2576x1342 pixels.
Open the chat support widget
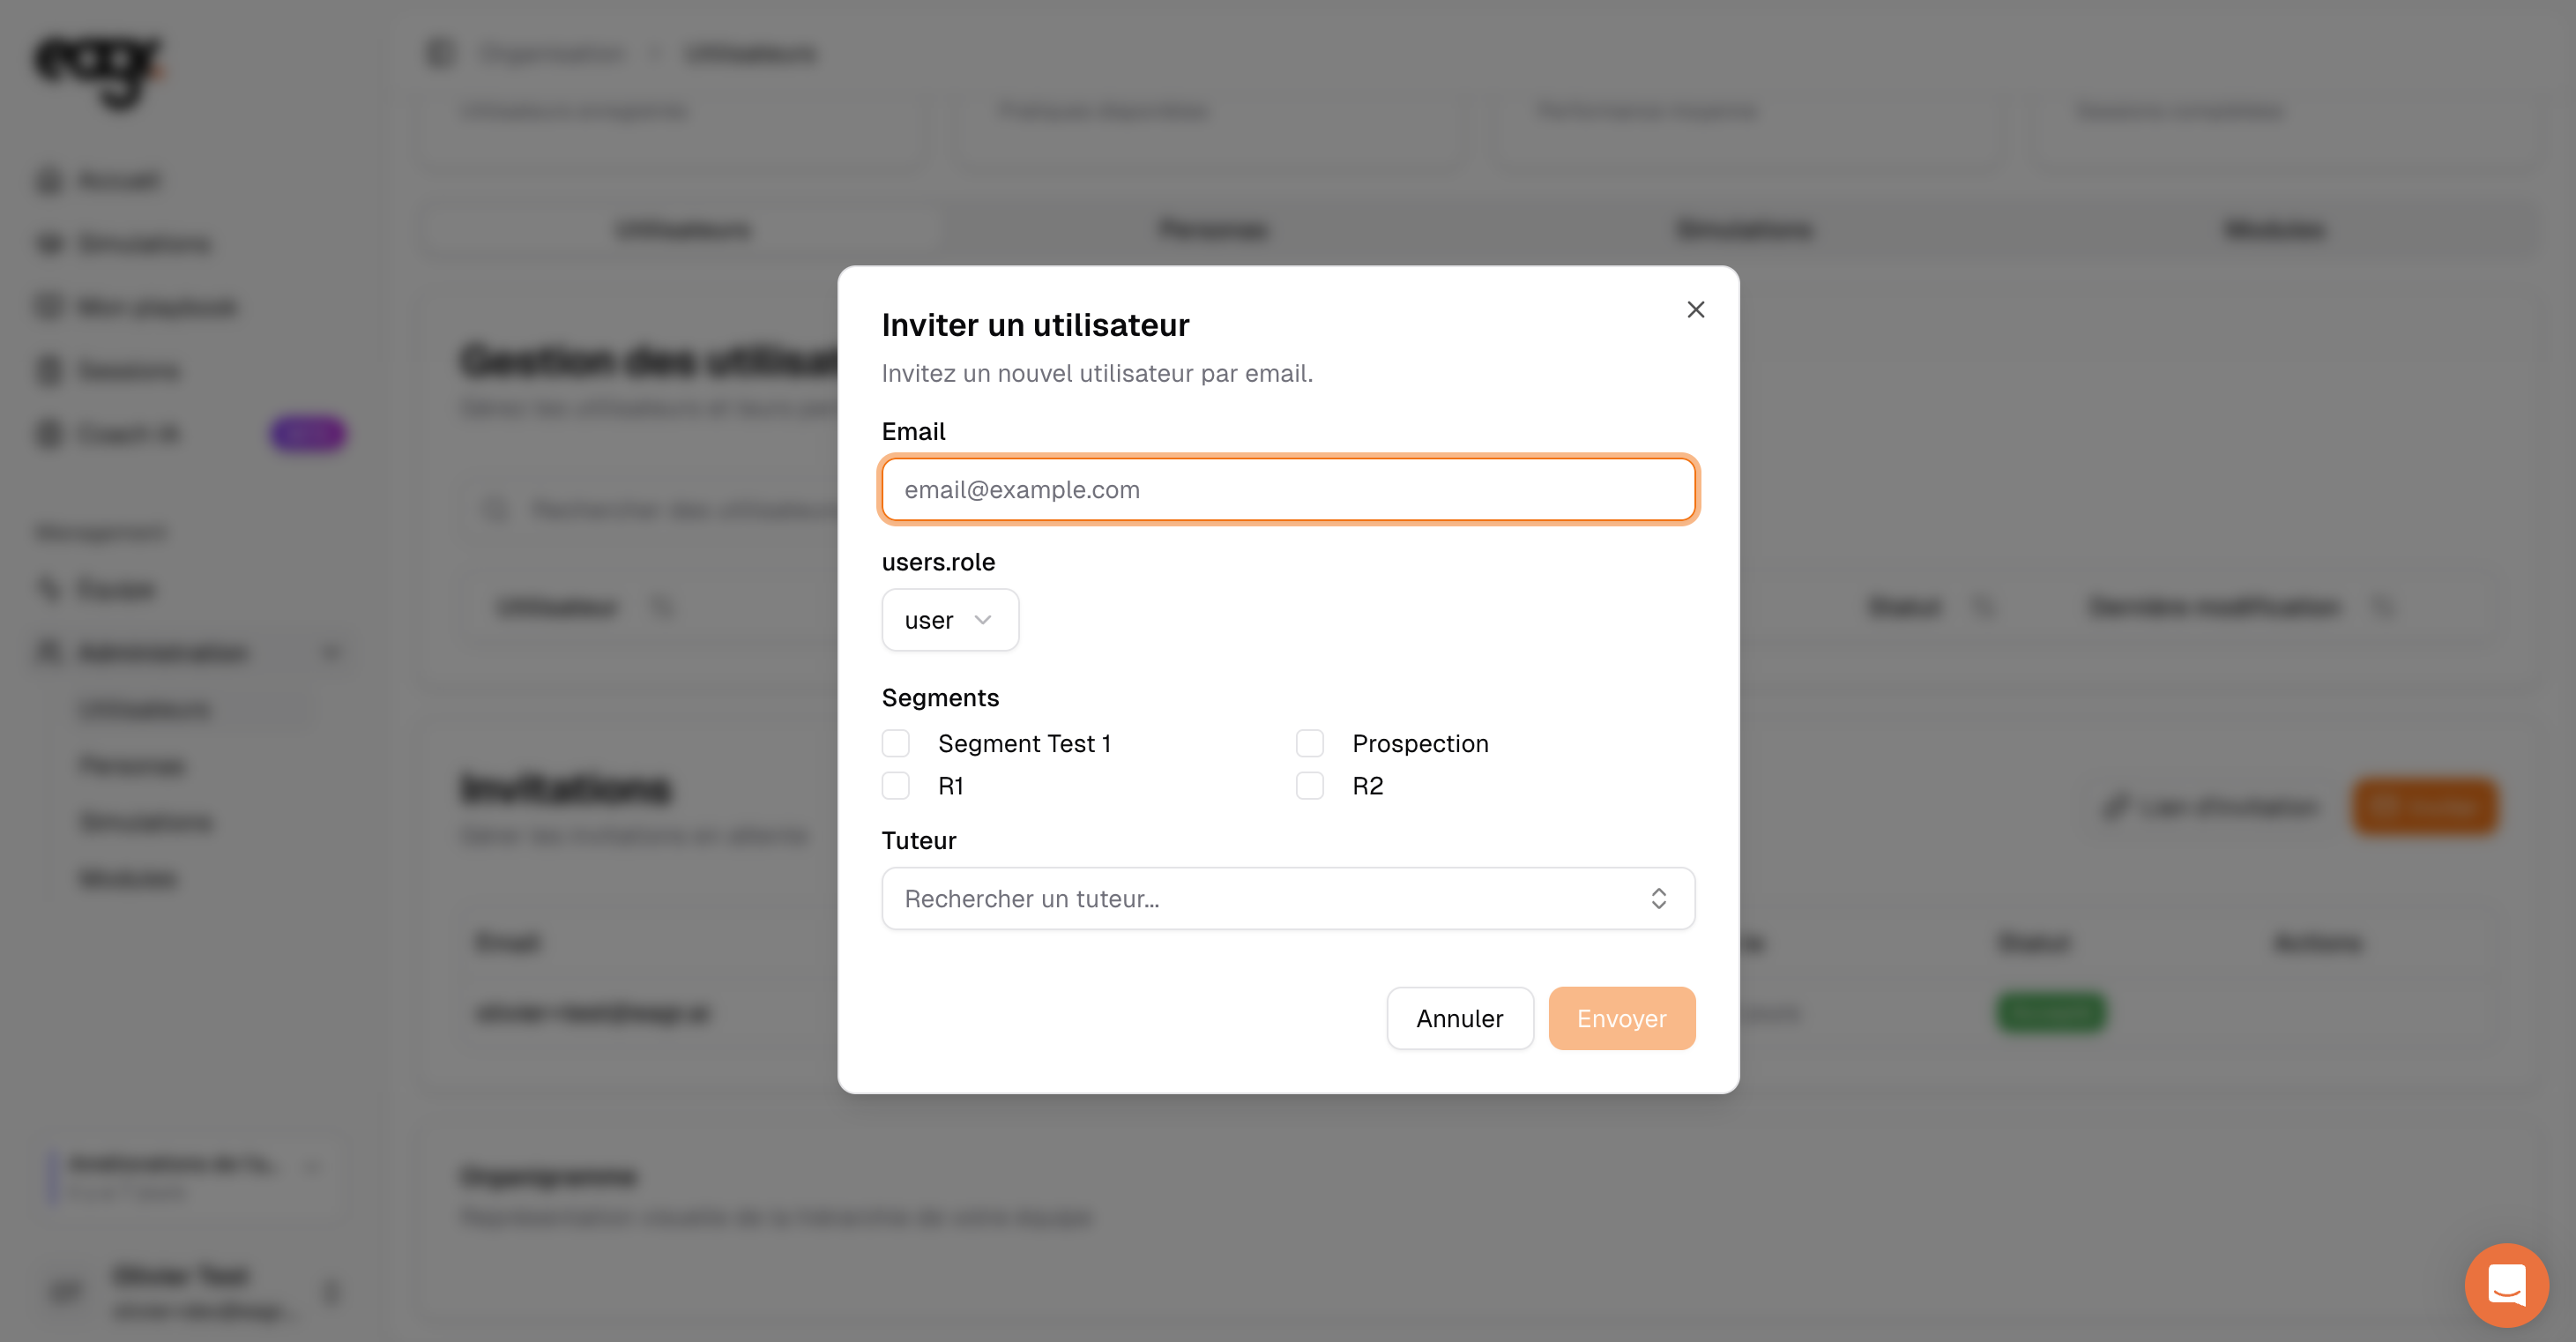[x=2506, y=1284]
